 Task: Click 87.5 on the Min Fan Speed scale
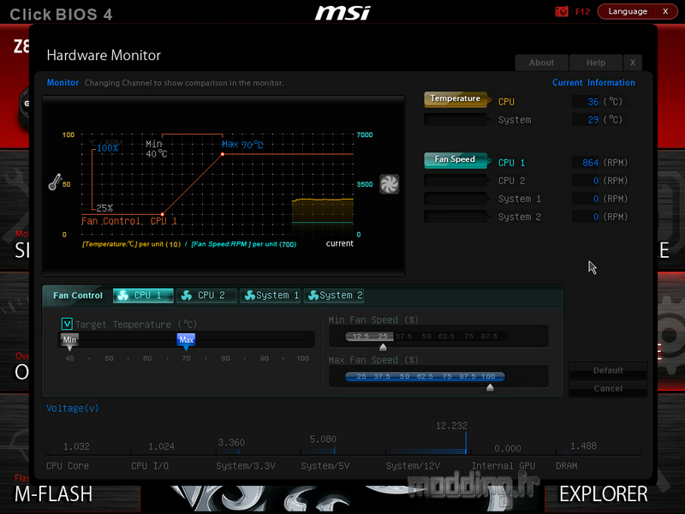coord(489,336)
